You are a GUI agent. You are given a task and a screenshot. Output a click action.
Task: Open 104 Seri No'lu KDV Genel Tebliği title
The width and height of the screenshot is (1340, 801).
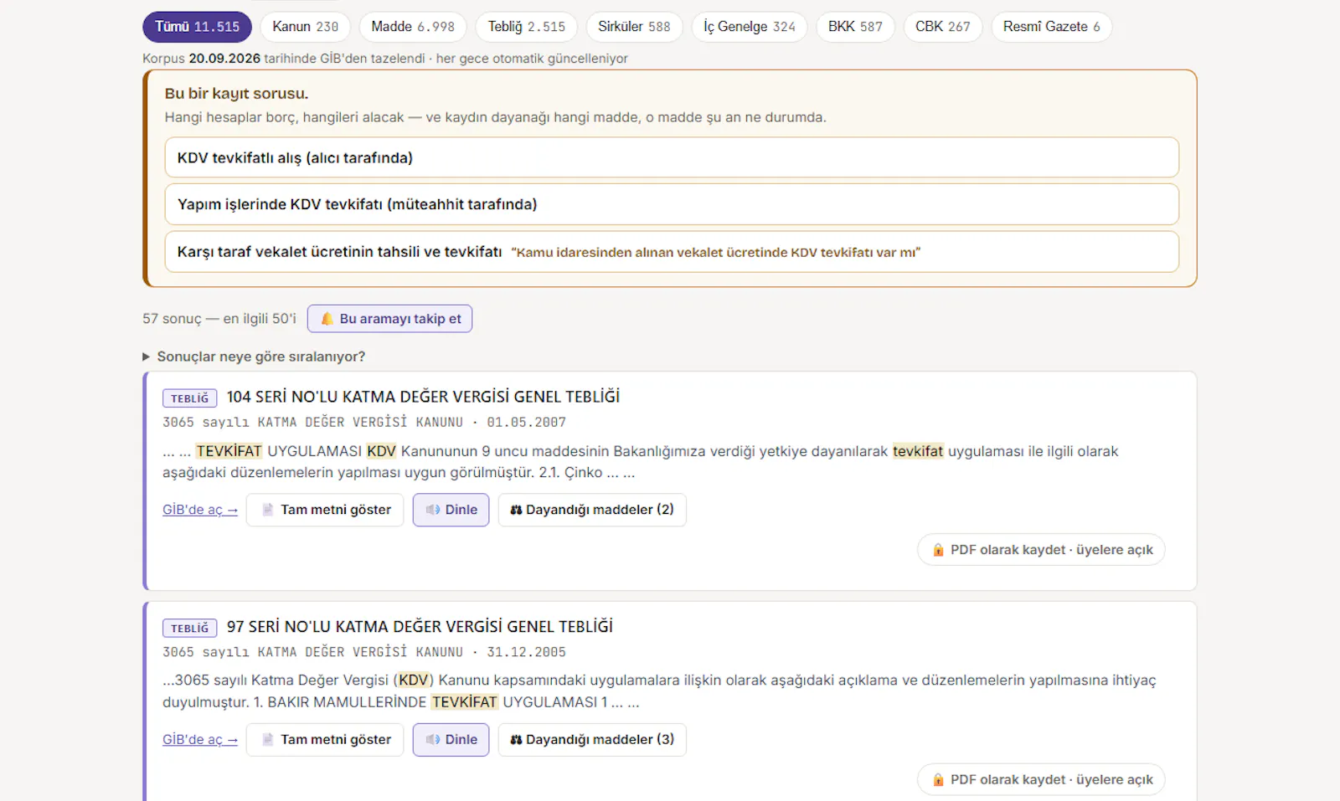point(423,397)
